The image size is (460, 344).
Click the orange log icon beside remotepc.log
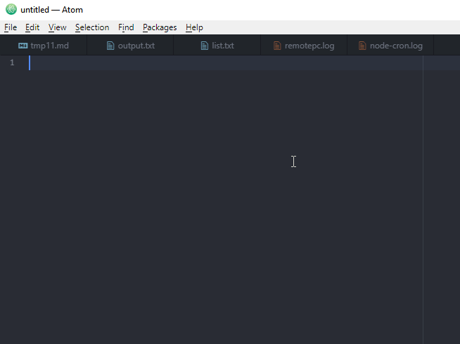(x=277, y=46)
